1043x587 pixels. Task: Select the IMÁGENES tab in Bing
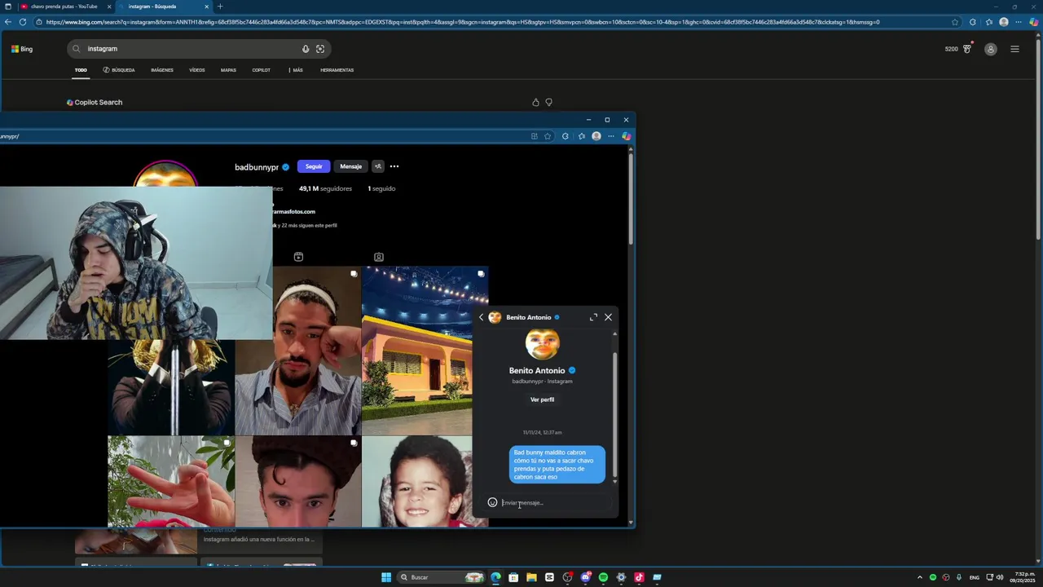point(162,70)
